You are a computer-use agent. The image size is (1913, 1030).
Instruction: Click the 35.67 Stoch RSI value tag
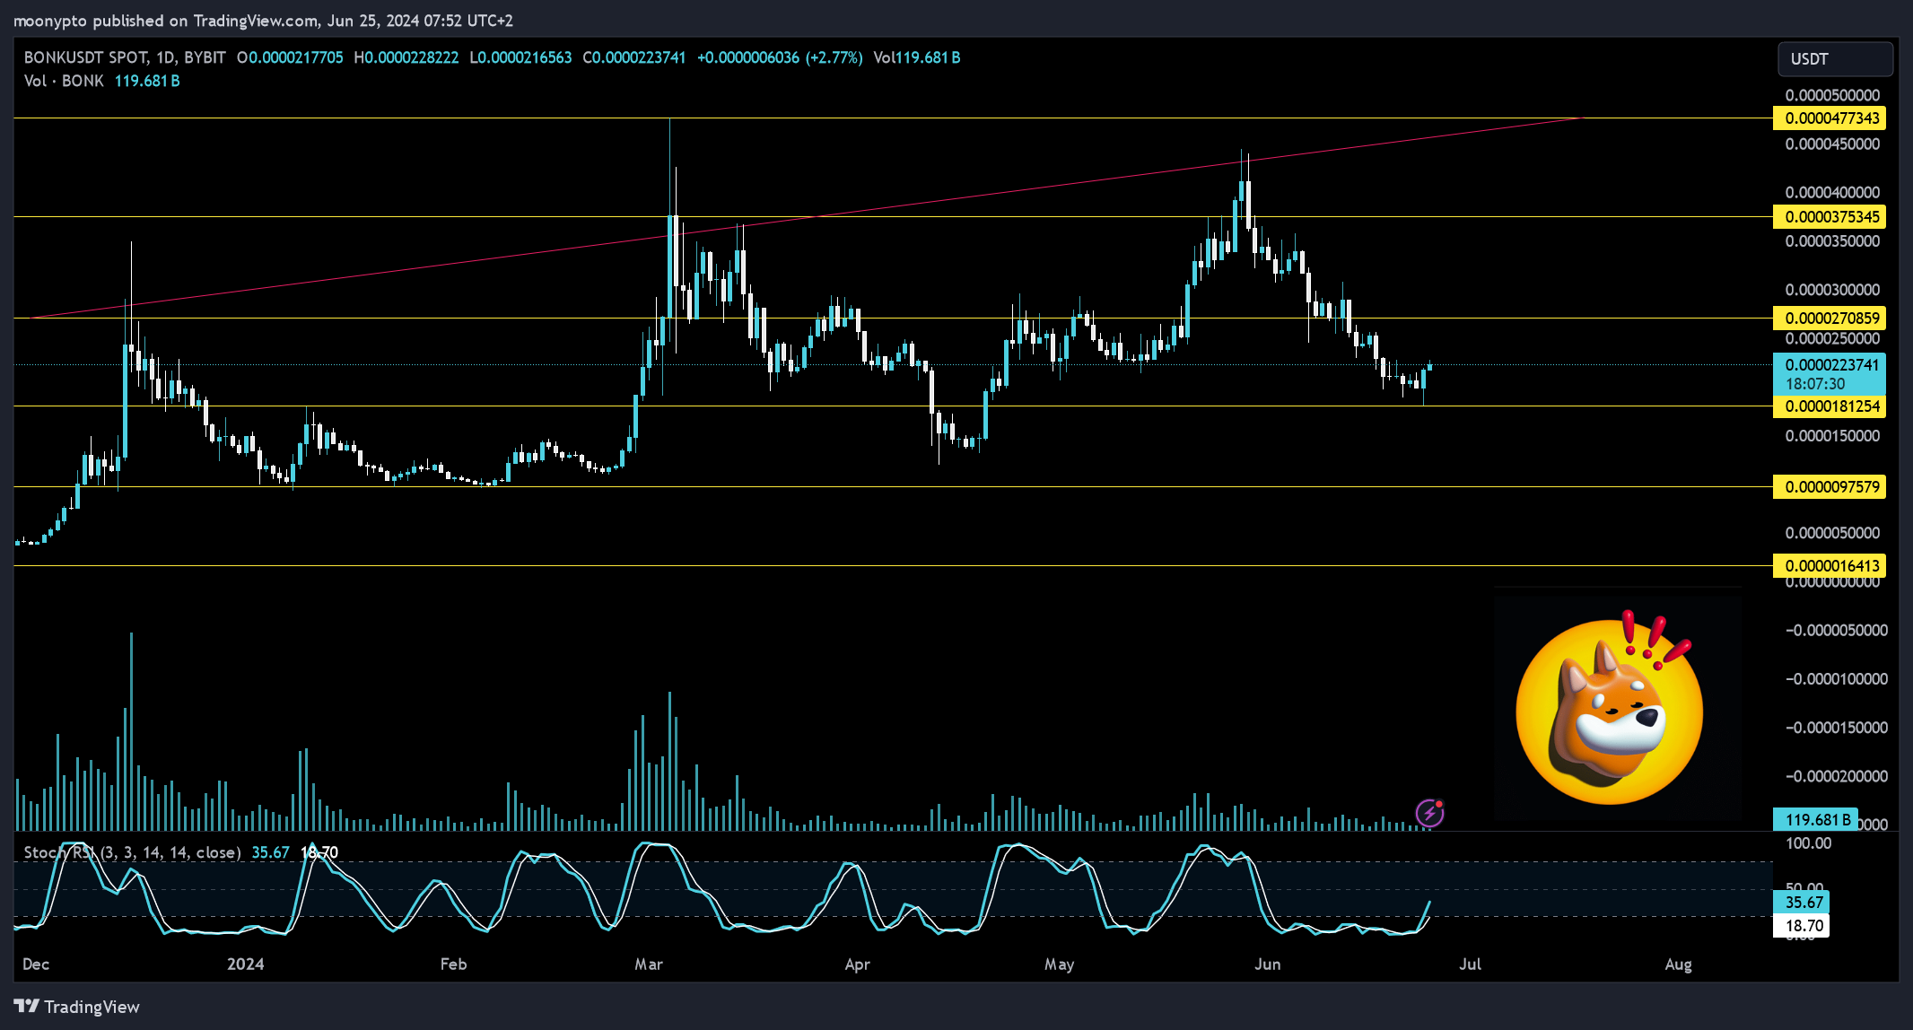1802,903
